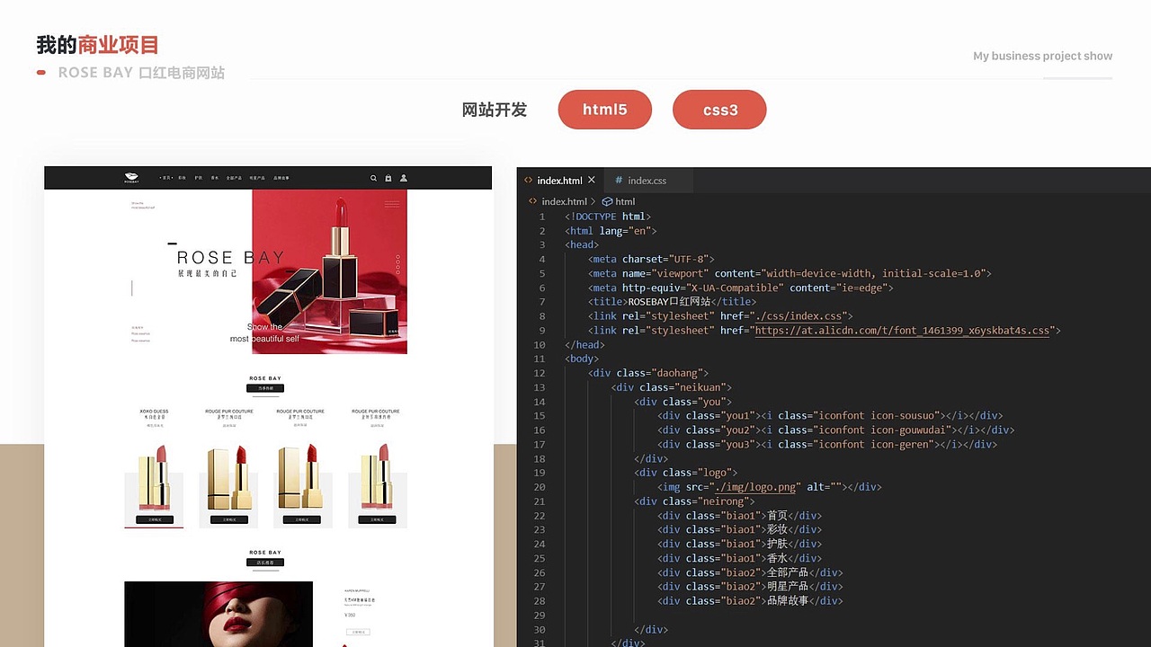Click the div class="neikuan" code line
The width and height of the screenshot is (1151, 647).
672,387
